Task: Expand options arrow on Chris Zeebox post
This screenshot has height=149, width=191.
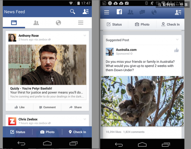Action: pos(85,119)
